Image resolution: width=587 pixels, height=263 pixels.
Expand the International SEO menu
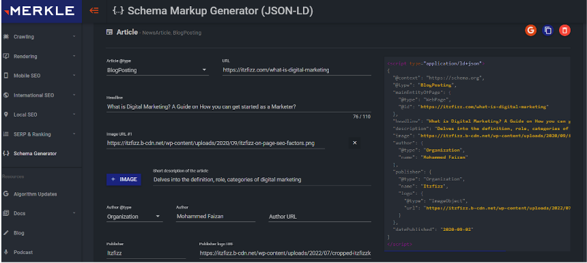click(x=74, y=95)
